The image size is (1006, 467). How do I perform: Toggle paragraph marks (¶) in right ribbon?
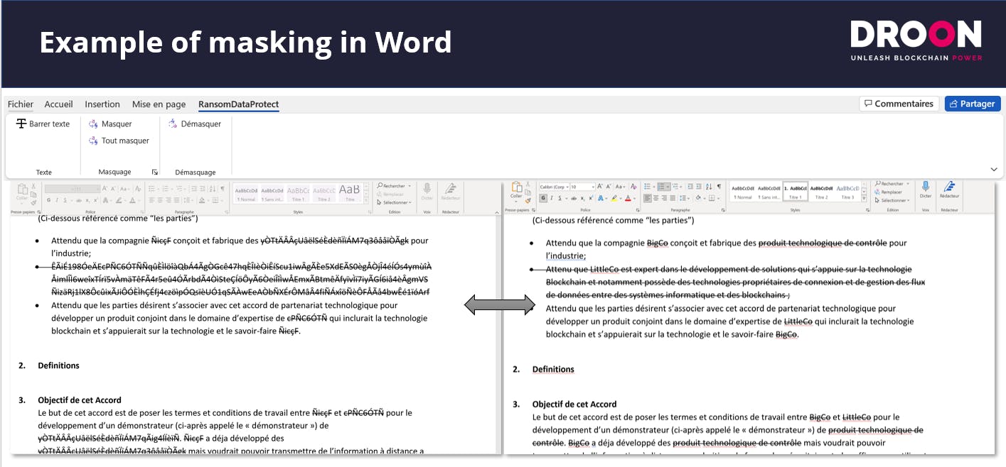pyautogui.click(x=718, y=187)
